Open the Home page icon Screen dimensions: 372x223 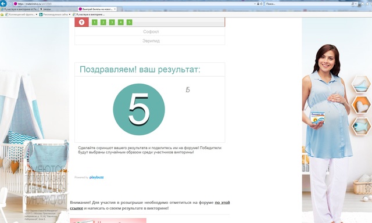point(363,4)
